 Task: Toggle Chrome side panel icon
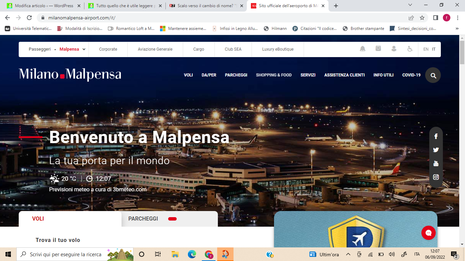[x=435, y=18]
